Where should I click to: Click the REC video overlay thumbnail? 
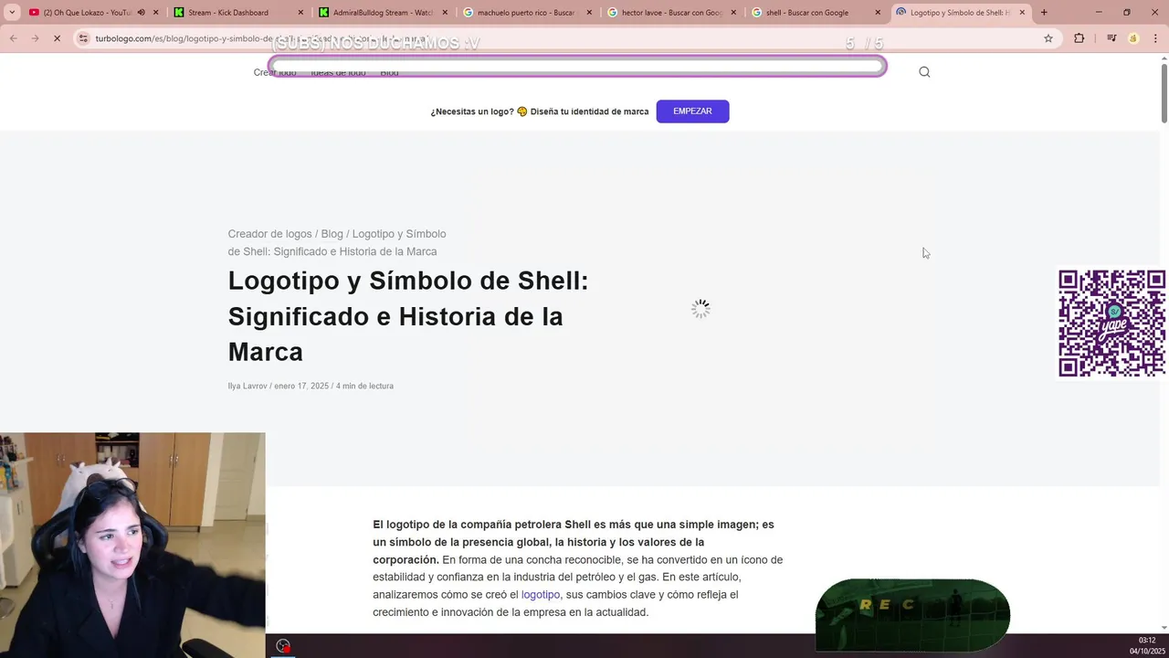[912, 614]
